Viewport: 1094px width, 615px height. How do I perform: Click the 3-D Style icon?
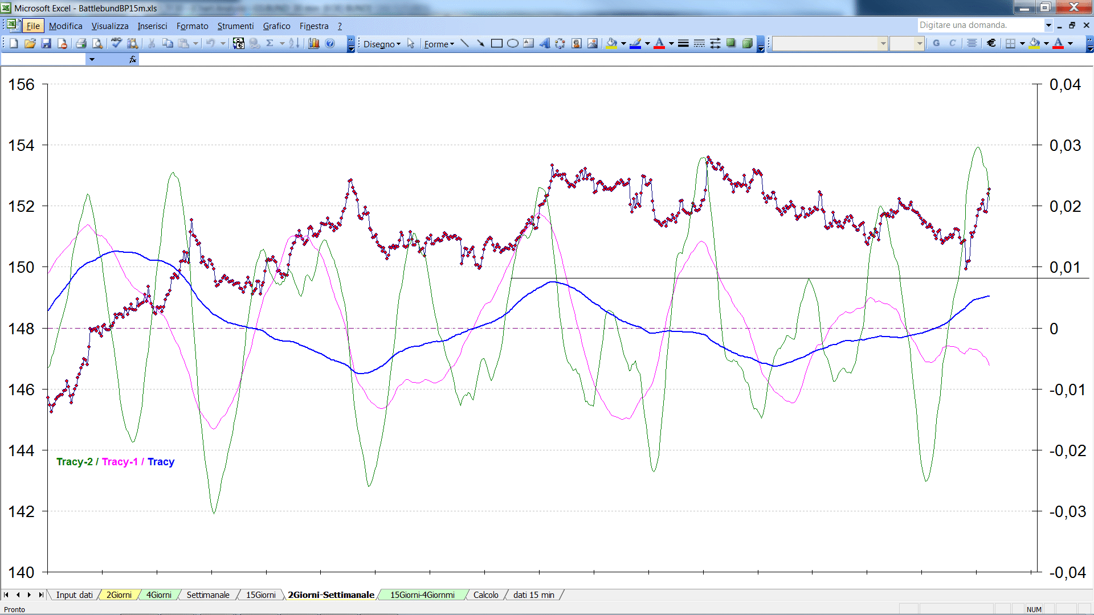(x=747, y=43)
